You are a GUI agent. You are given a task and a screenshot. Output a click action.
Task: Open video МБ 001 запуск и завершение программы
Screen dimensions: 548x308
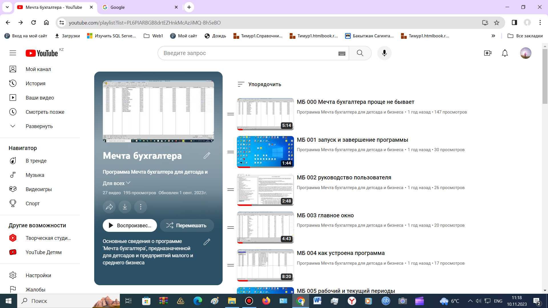tap(352, 140)
